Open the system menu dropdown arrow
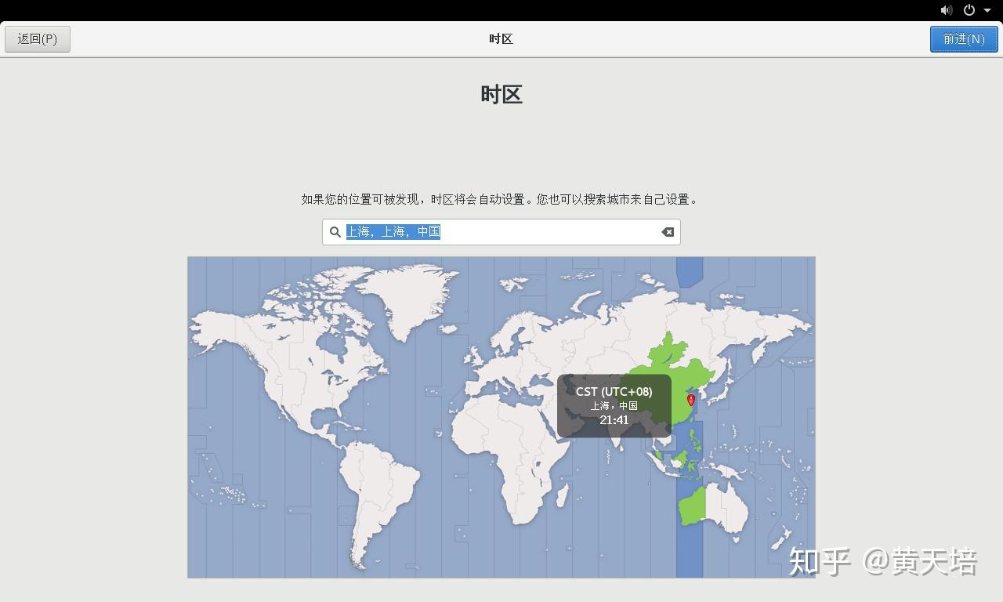1003x602 pixels. point(987,10)
